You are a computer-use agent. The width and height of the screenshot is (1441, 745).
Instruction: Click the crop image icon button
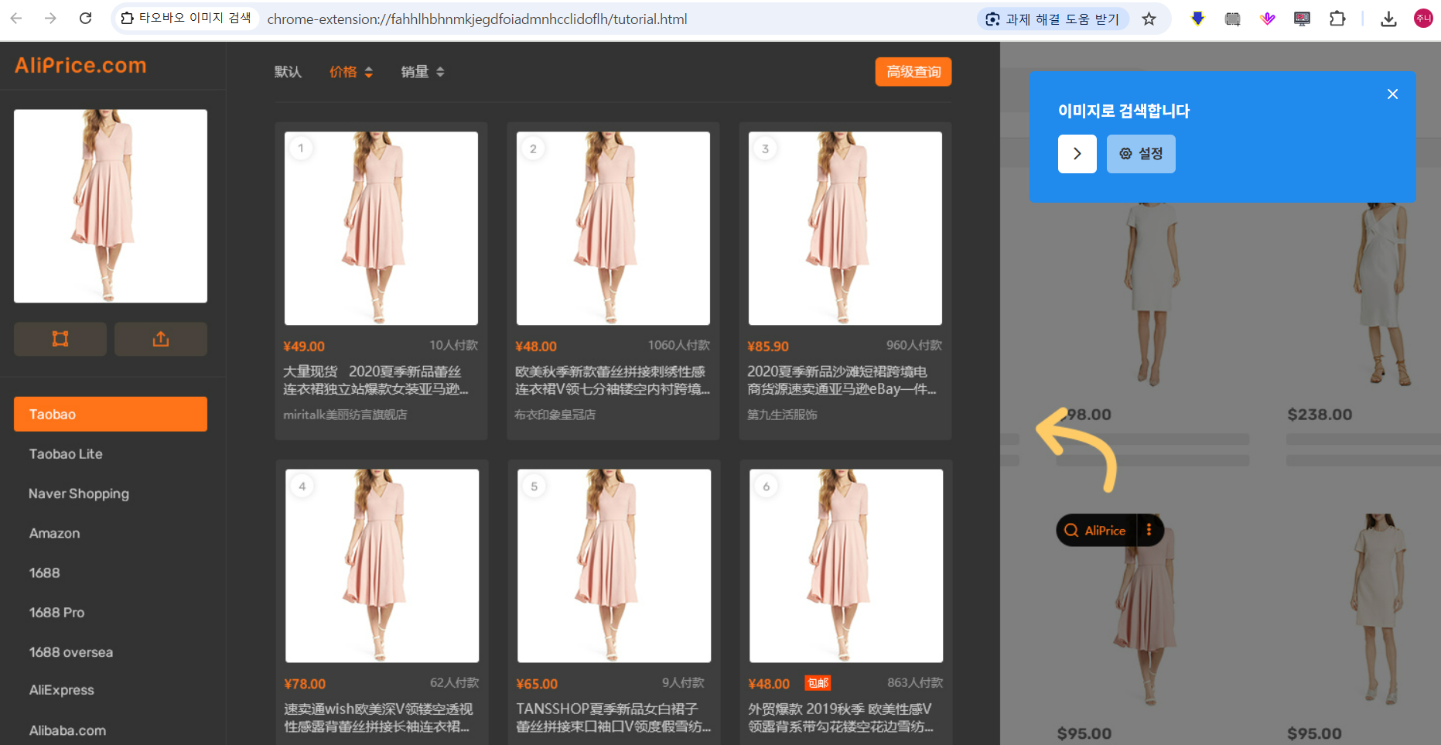tap(60, 339)
